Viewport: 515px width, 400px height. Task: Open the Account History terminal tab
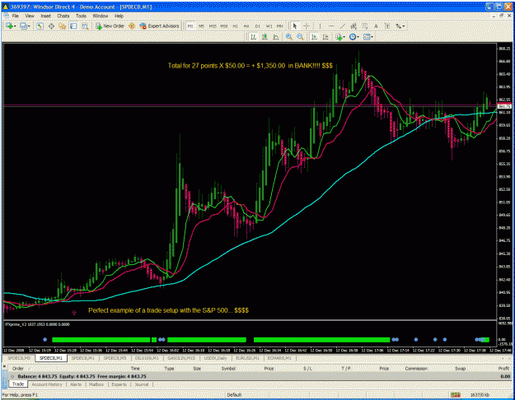(47, 384)
